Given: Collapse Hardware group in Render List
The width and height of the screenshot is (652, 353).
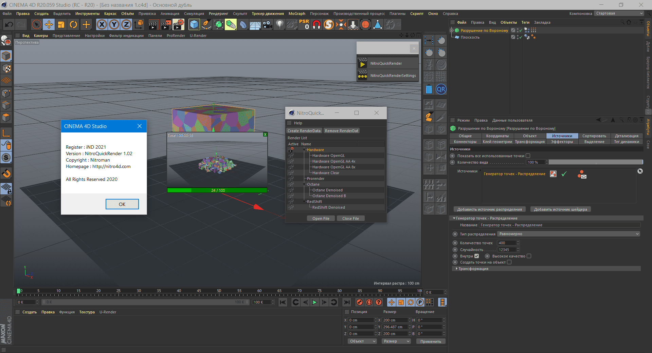Looking at the screenshot, I should tap(305, 150).
